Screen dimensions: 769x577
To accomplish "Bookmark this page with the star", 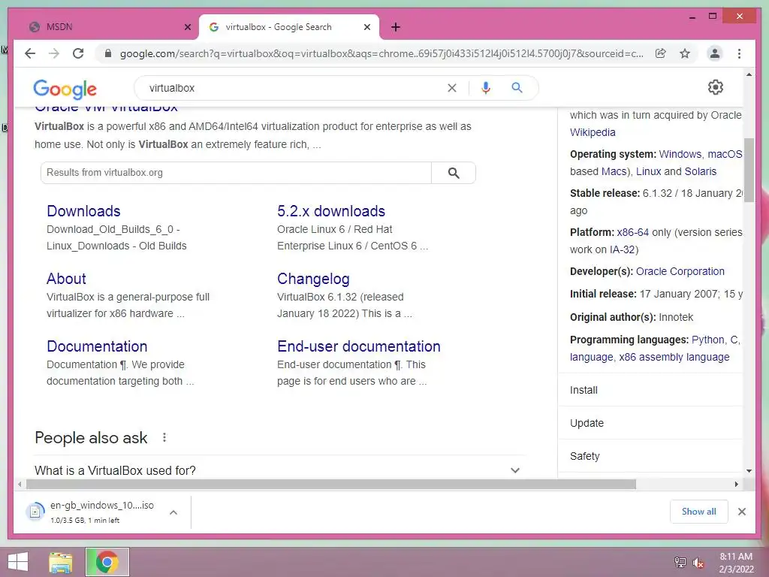I will coord(685,53).
